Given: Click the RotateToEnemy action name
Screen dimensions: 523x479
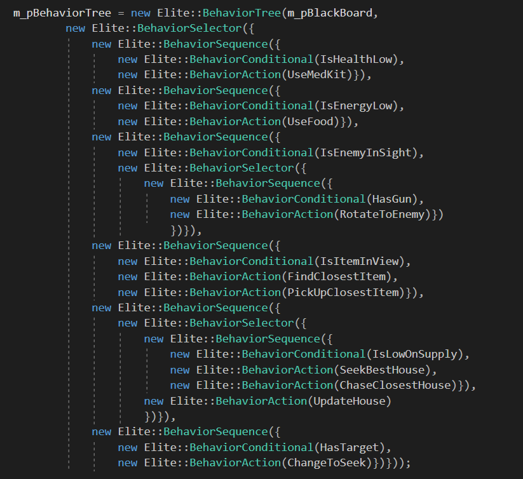Looking at the screenshot, I should click(383, 214).
